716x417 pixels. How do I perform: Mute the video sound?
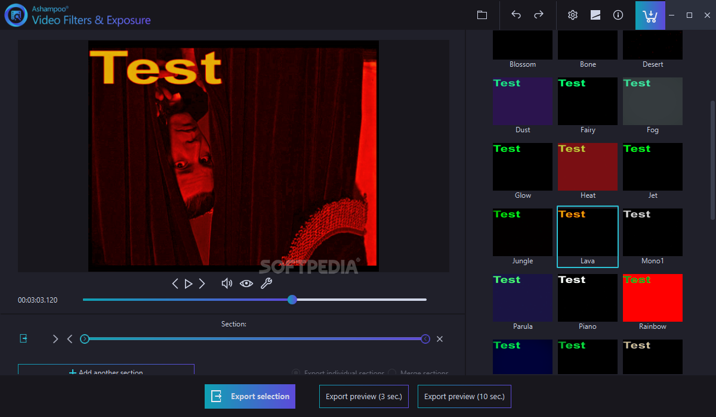coord(227,284)
